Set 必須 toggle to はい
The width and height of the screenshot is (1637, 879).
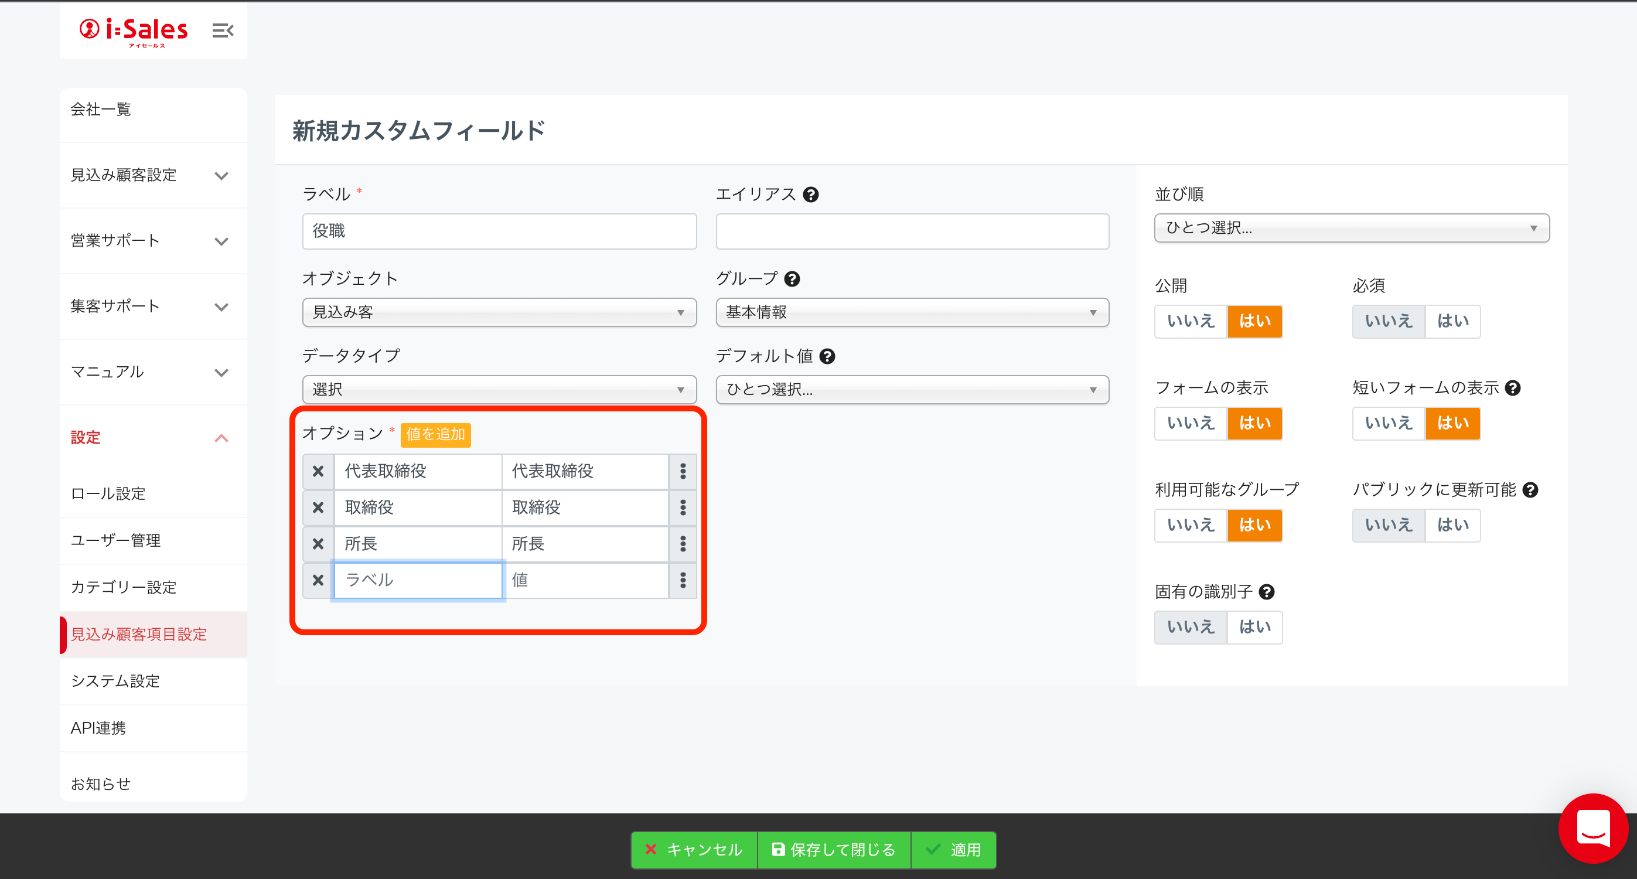[1452, 321]
